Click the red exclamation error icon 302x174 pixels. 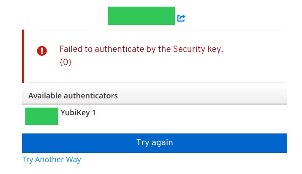tap(42, 51)
